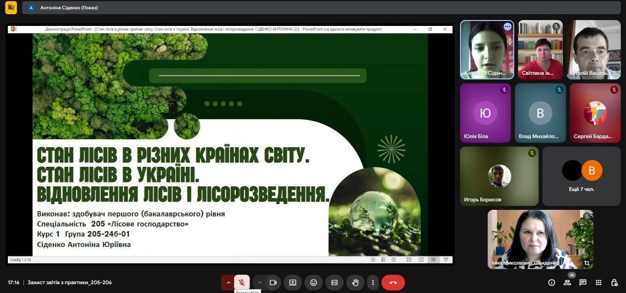Click muted mic icon on Влад Михайло… tile
Image resolution: width=626 pixels, height=293 pixels.
click(559, 90)
